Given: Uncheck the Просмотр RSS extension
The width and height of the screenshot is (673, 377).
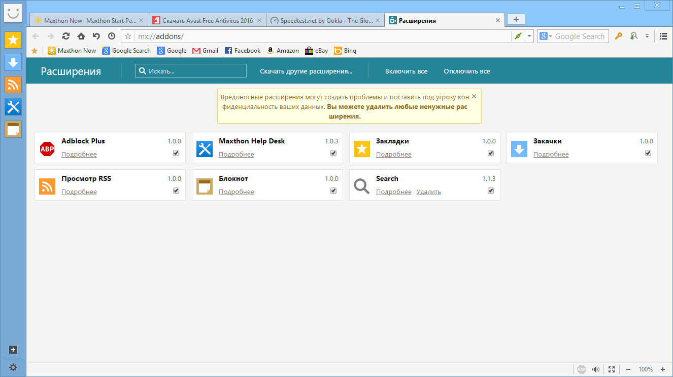Looking at the screenshot, I should [x=176, y=191].
